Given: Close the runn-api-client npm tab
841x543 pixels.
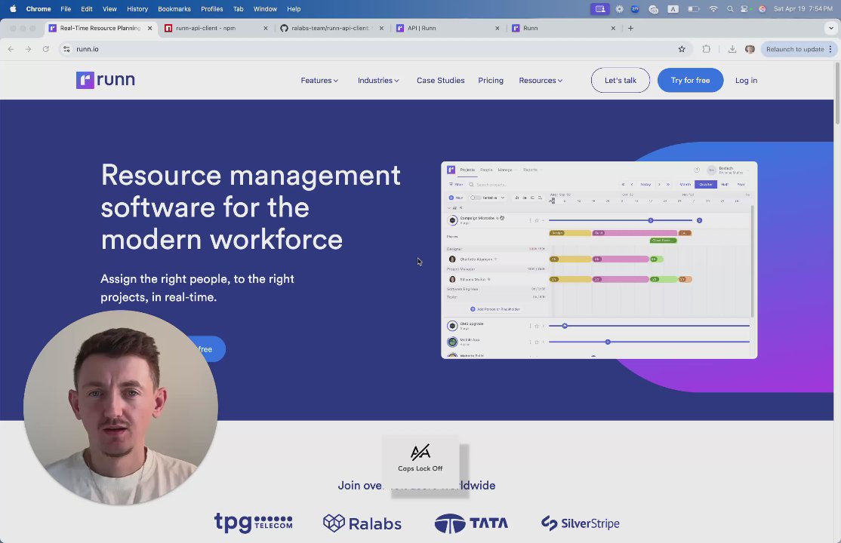Looking at the screenshot, I should pos(266,28).
